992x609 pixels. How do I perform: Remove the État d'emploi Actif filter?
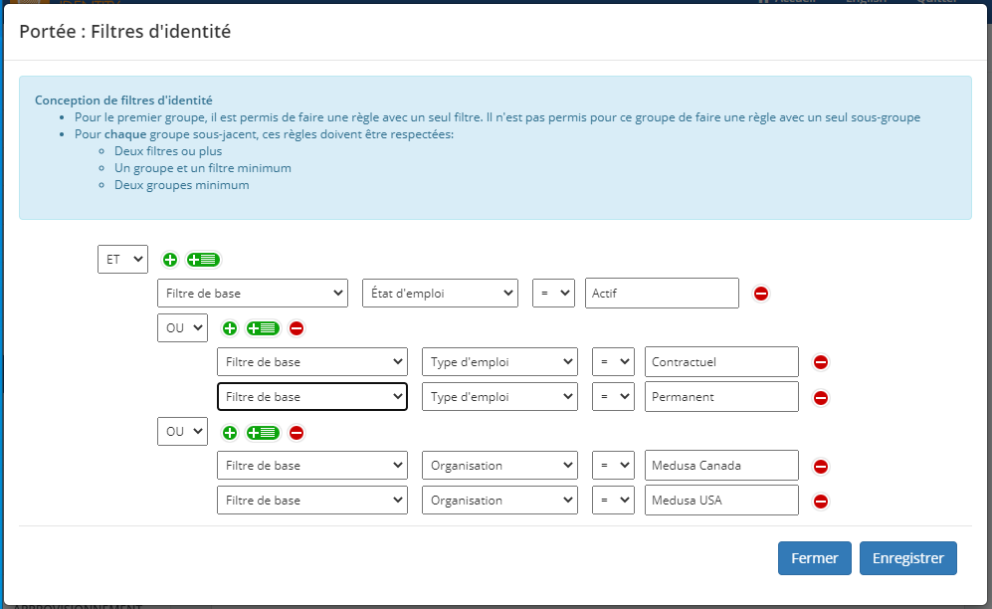point(761,294)
